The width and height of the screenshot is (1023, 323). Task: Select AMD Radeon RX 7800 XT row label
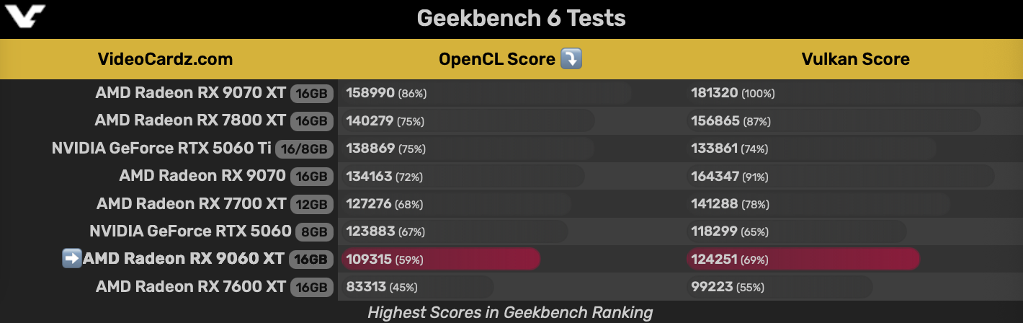tap(190, 120)
